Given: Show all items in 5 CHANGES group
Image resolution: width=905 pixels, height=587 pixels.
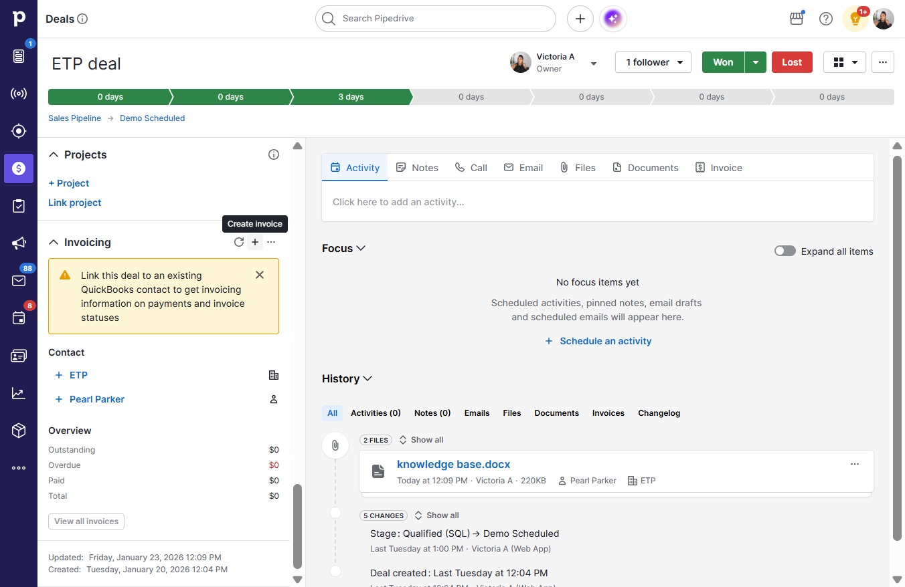Looking at the screenshot, I should 436,515.
